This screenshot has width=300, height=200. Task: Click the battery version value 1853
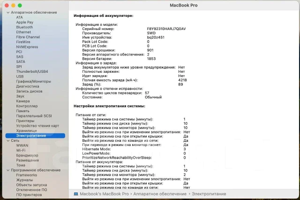(x=151, y=59)
